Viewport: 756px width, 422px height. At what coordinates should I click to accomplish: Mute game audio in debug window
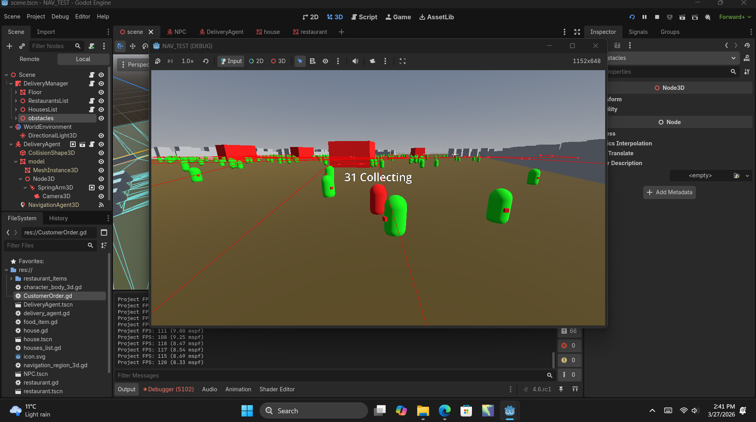[x=355, y=61]
